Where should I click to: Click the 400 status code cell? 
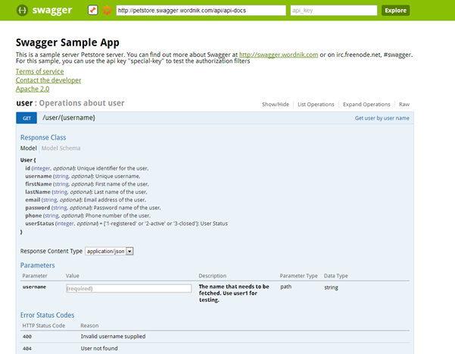27,337
